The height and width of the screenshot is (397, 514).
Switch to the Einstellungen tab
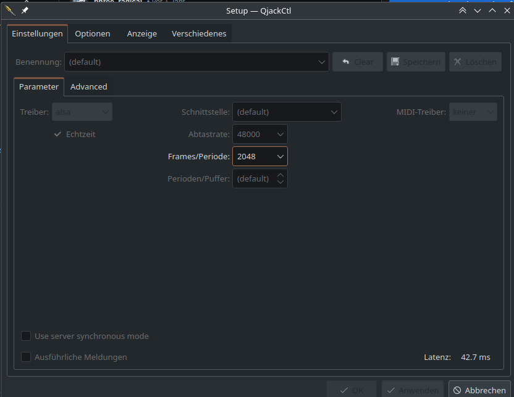pos(37,34)
